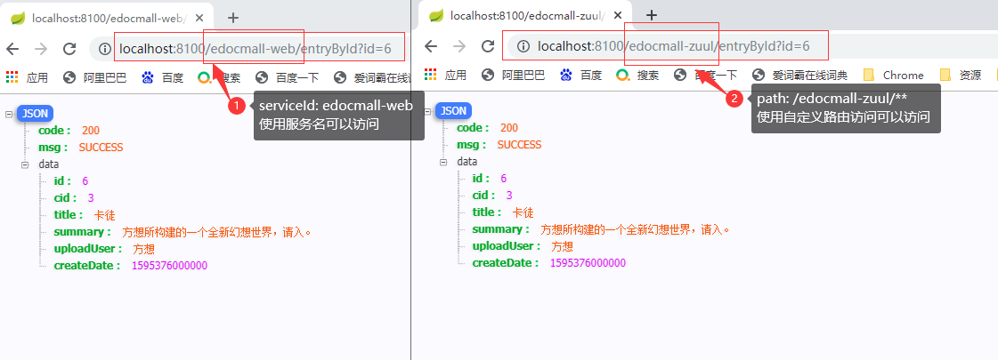Select uploadUser value 方想 in left viewer
The width and height of the screenshot is (998, 360).
[x=144, y=249]
